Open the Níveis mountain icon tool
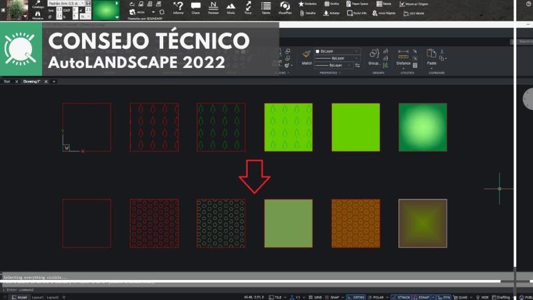 coord(231,8)
